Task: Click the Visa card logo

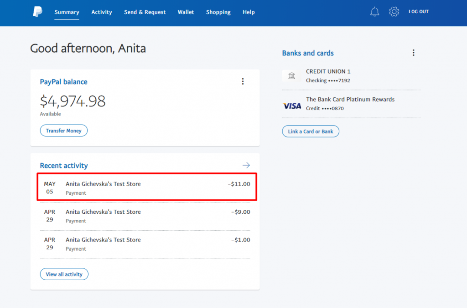Action: (x=292, y=106)
